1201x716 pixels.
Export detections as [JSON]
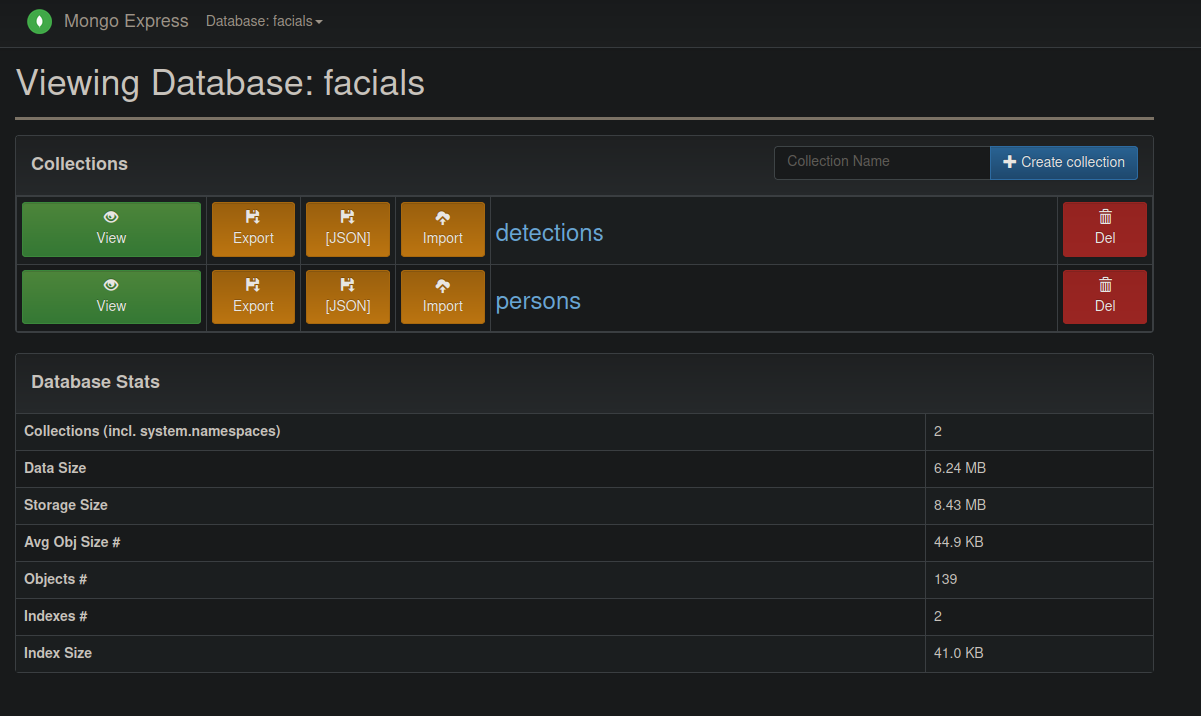348,229
